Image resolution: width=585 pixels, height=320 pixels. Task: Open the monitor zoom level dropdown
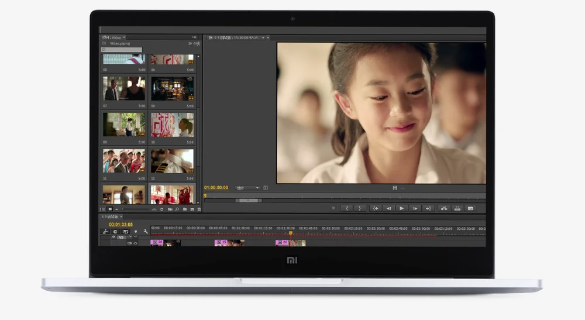click(247, 188)
